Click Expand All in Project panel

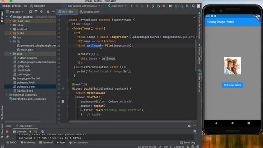[x=36, y=12]
